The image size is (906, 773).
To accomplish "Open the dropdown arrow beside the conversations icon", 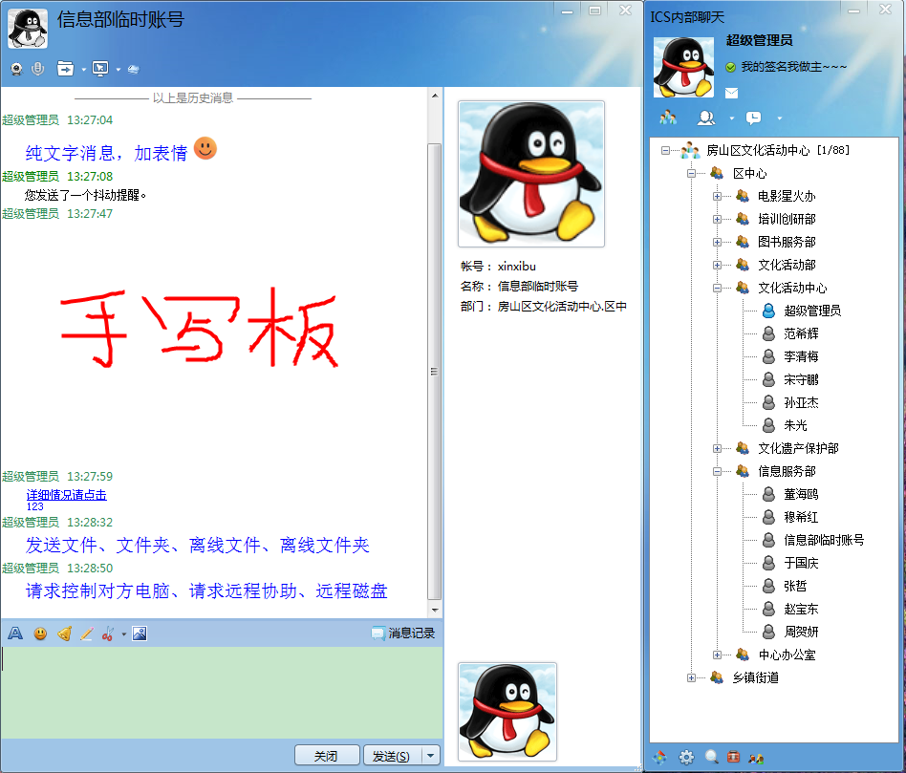I will coord(780,118).
